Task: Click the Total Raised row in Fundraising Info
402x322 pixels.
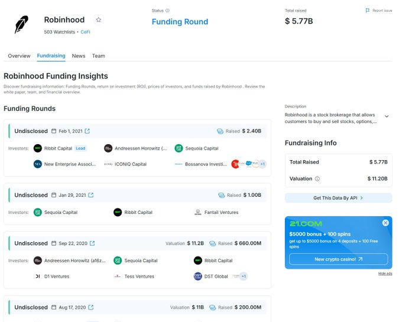Action: pos(338,162)
